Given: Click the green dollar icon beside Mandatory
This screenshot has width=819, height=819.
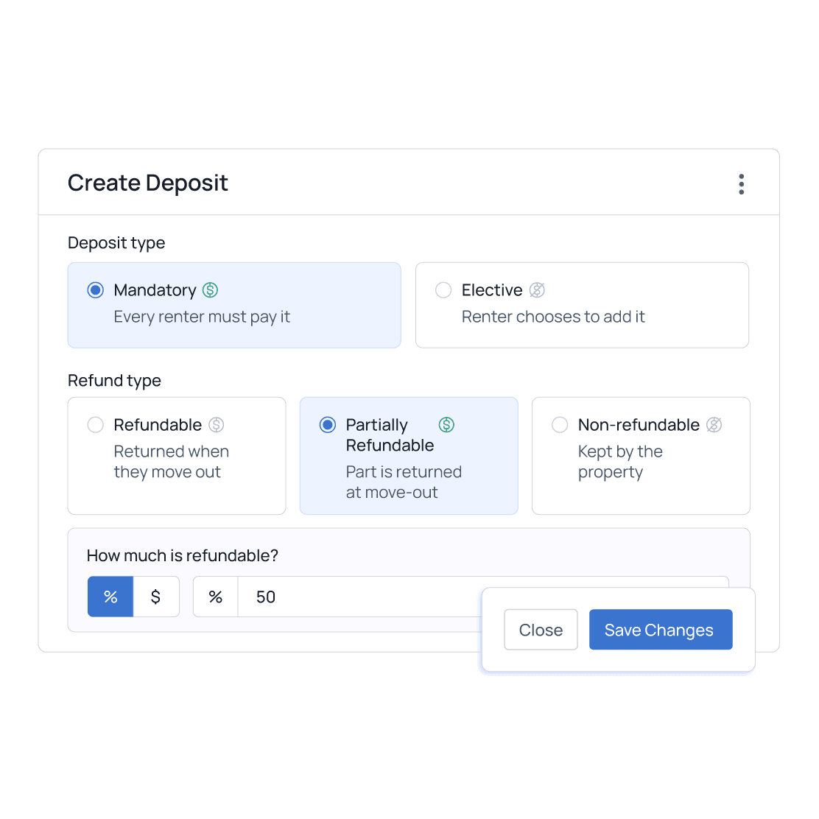Looking at the screenshot, I should (210, 290).
